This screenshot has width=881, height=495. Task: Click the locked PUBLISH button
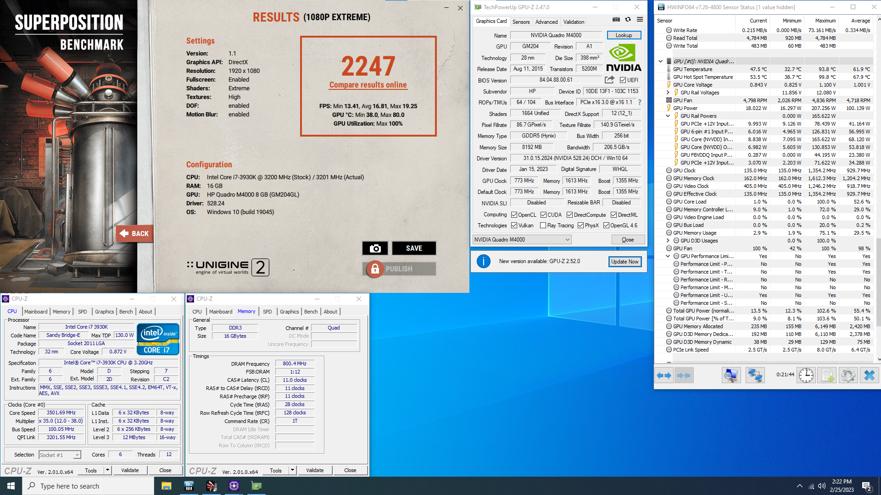point(399,269)
